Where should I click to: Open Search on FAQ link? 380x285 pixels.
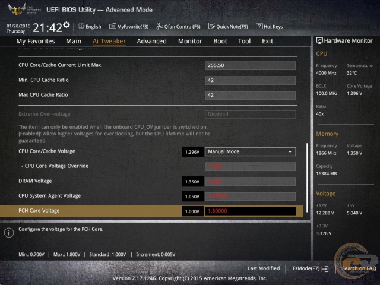[359, 268]
